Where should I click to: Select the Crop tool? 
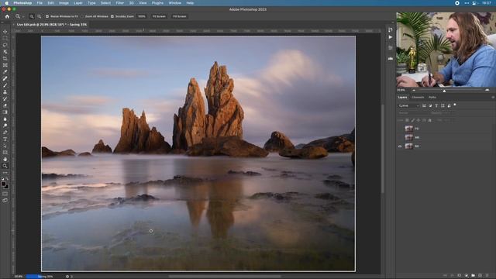click(5, 59)
